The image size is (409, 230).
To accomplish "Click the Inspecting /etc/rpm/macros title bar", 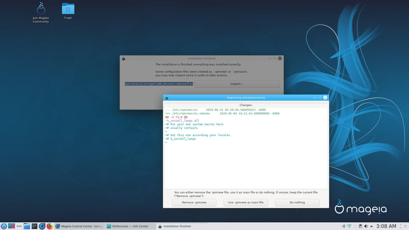I will [246, 98].
